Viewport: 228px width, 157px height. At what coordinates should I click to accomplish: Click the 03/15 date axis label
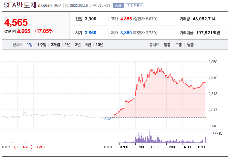tap(6, 147)
